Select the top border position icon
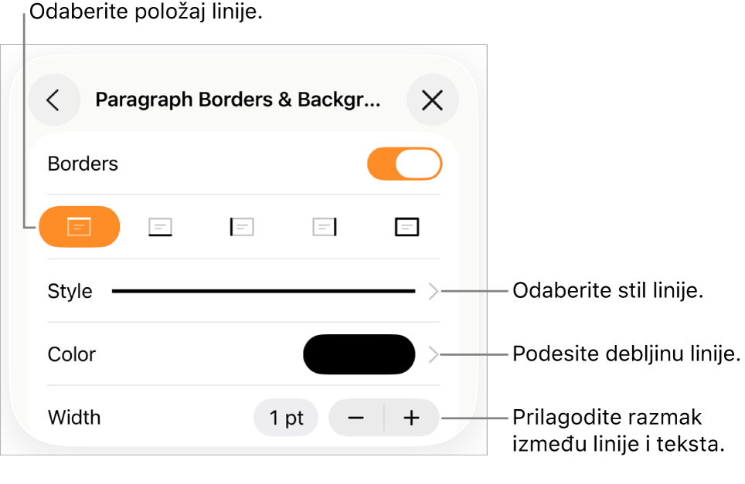Screen dimensions: 745x484 (x=80, y=227)
